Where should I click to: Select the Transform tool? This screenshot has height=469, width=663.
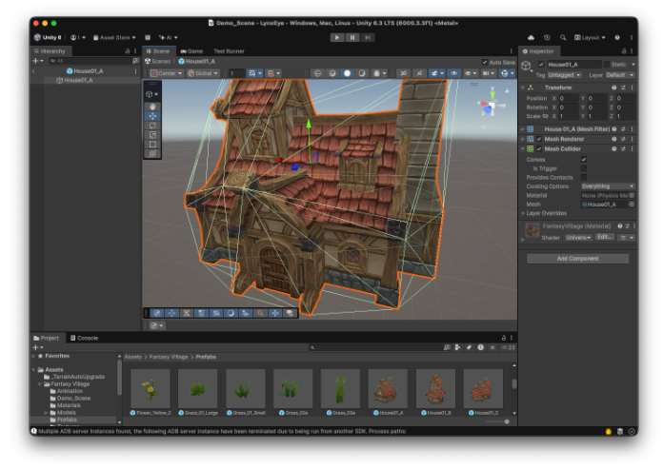152,154
